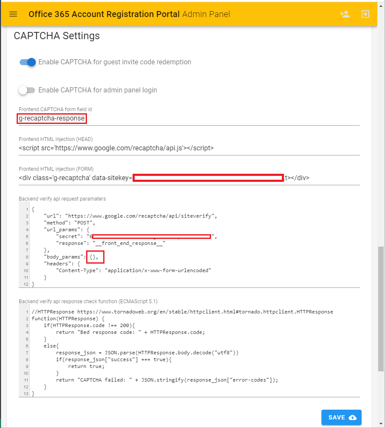The width and height of the screenshot is (385, 428).
Task: Click the "Bed response code" return line
Action: [x=130, y=333]
